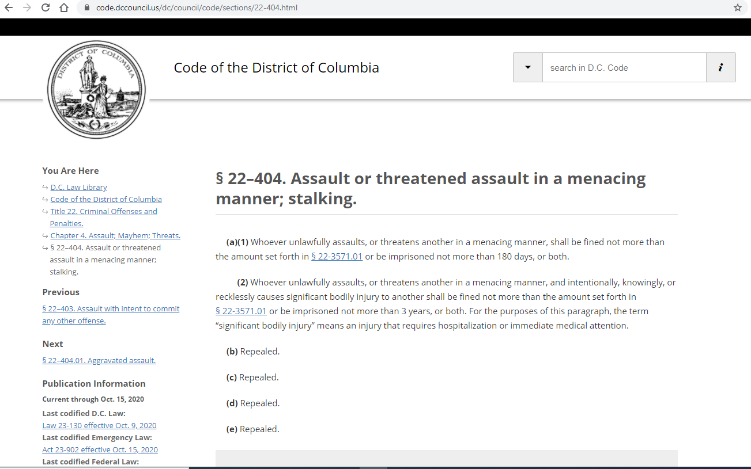Open § 22-3571.01 link in paragraph (2)
The width and height of the screenshot is (751, 469).
pyautogui.click(x=241, y=311)
